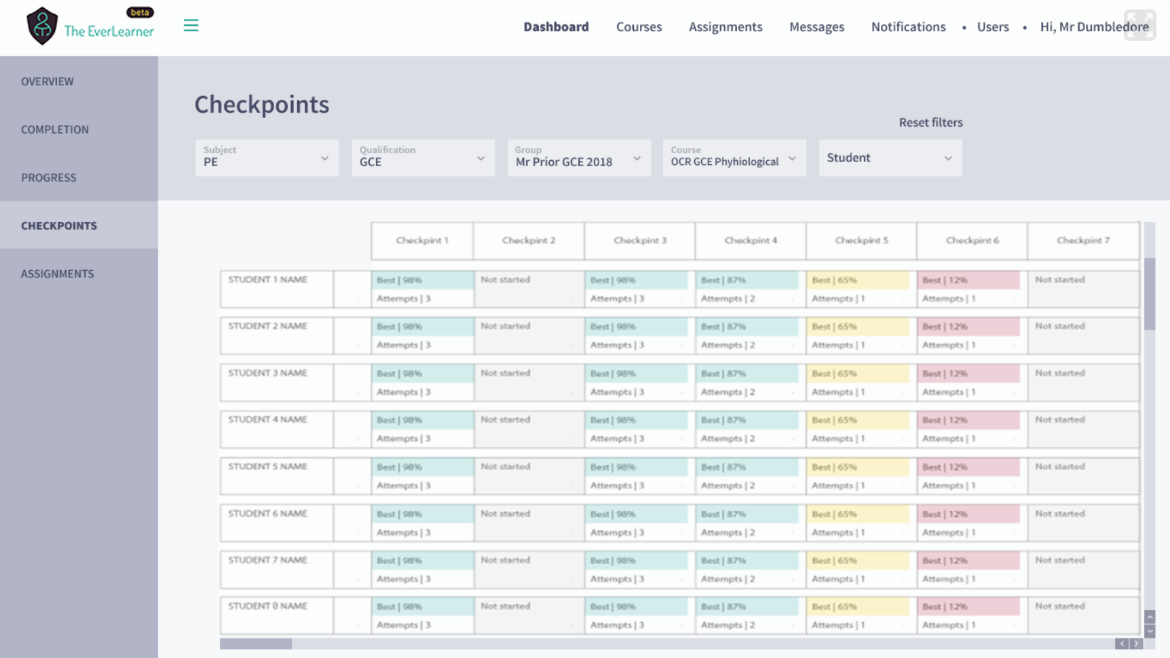Click Student 5's red Best 12% cell

[968, 467]
